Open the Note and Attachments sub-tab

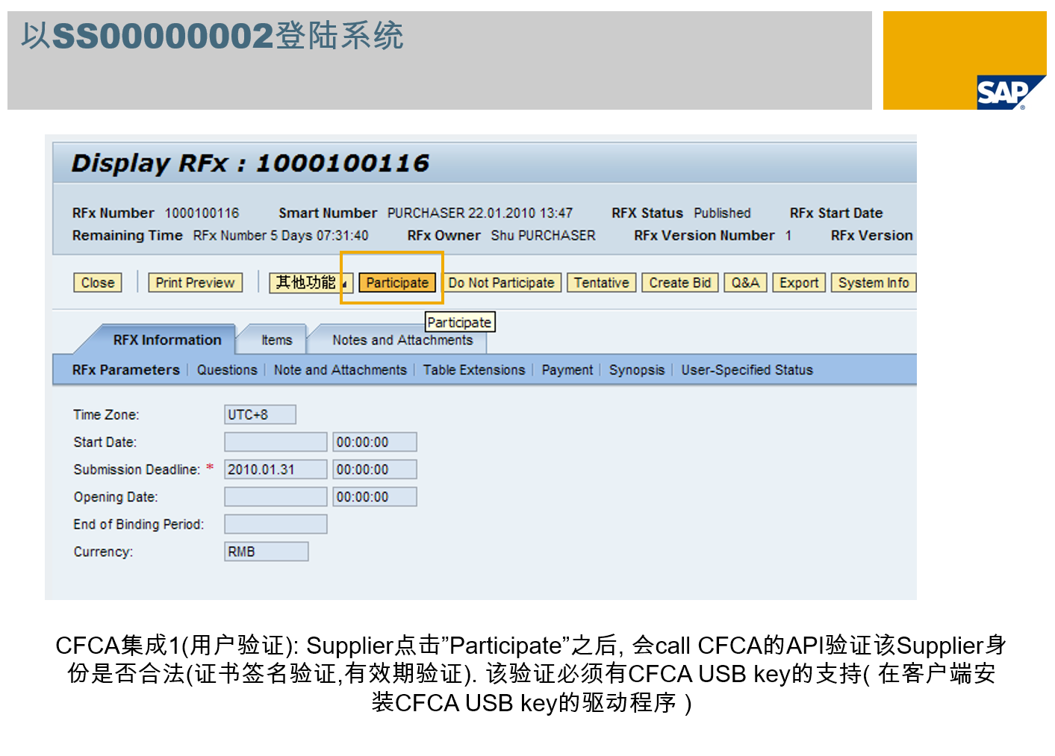[x=340, y=370]
